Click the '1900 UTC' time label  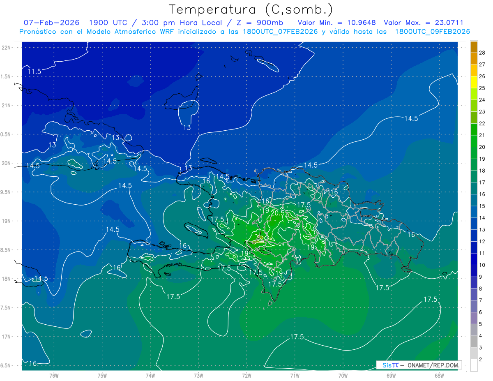click(108, 23)
